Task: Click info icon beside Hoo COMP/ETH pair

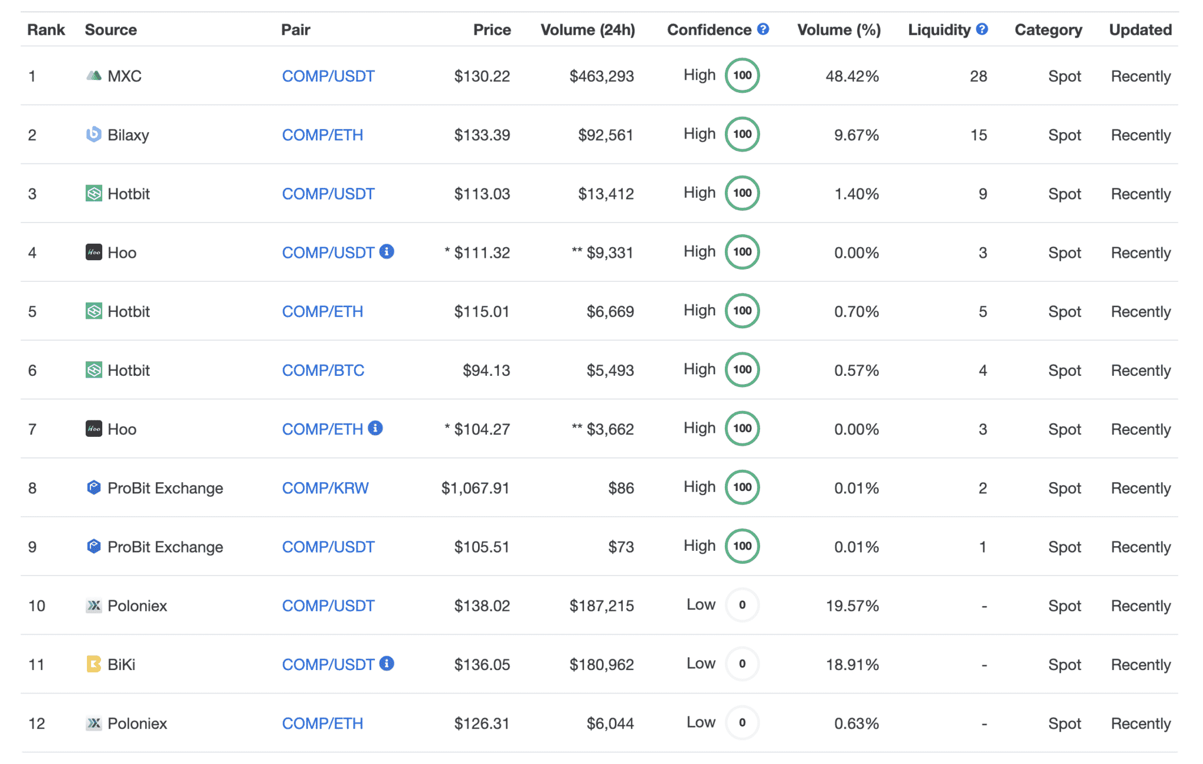Action: click(x=375, y=428)
